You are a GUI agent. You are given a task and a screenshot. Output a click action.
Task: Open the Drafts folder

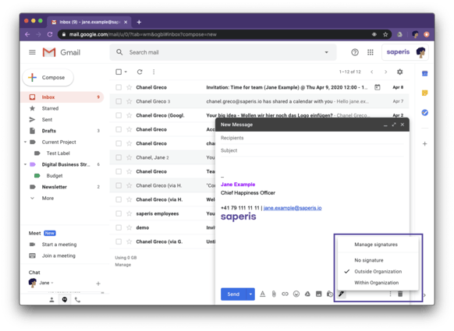[48, 131]
